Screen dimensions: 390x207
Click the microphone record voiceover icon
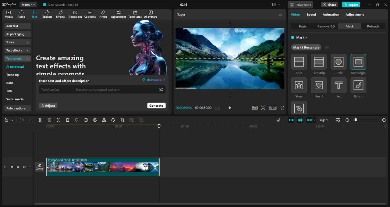[x=278, y=120]
